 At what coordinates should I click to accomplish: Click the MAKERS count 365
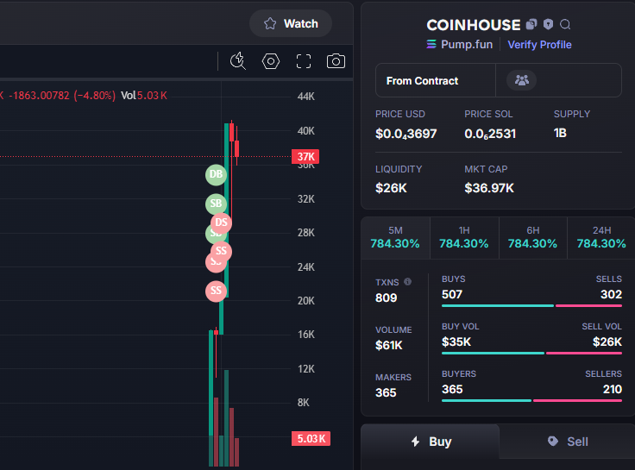(x=386, y=392)
